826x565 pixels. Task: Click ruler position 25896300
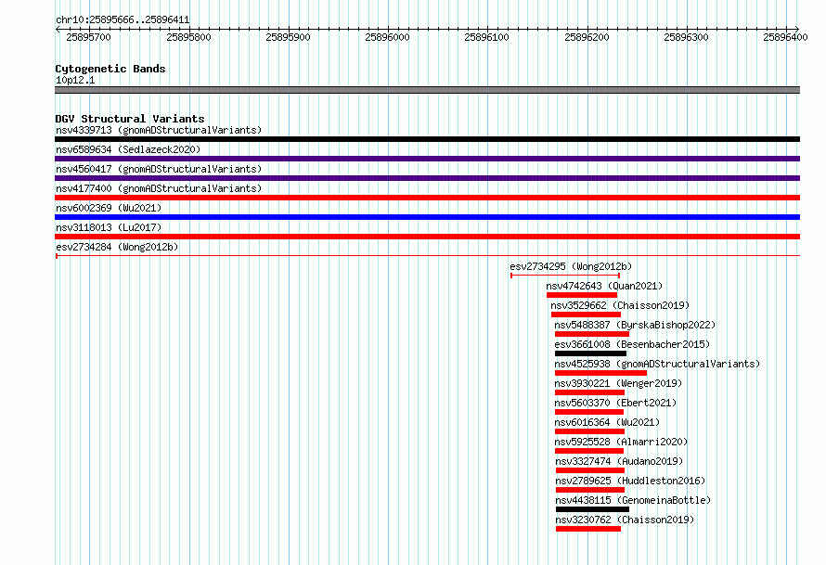pos(687,37)
